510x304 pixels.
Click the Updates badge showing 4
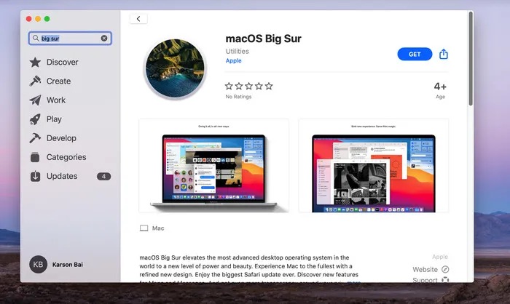[x=103, y=176]
